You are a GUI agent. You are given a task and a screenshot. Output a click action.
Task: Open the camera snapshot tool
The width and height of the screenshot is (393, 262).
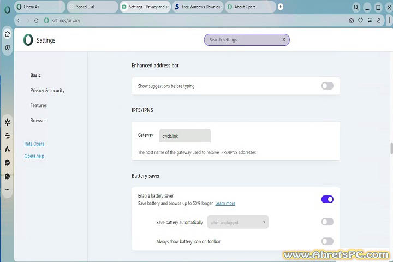pyautogui.click(x=352, y=20)
